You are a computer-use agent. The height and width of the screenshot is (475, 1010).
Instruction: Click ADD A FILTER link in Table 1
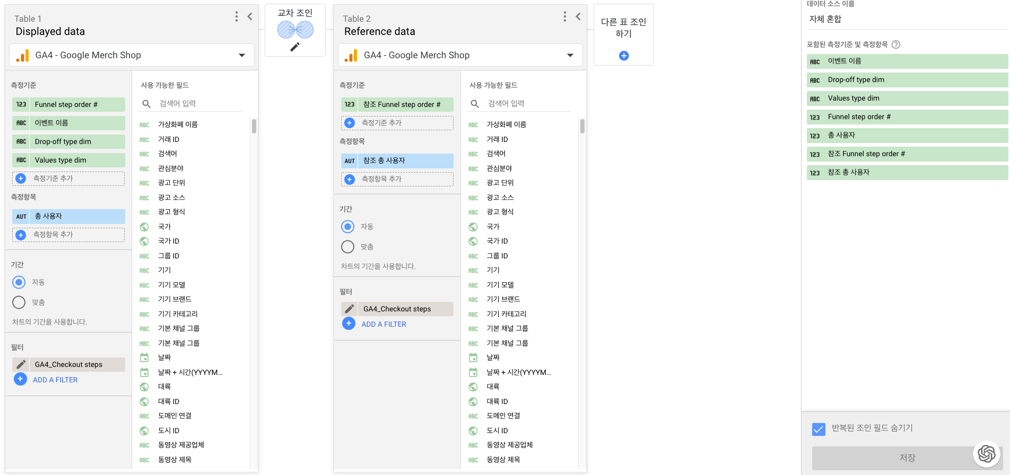pyautogui.click(x=55, y=380)
